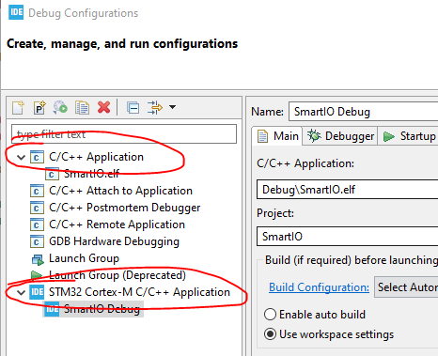The width and height of the screenshot is (438, 356).
Task: Select the Enable auto build radio button
Action: tap(270, 315)
